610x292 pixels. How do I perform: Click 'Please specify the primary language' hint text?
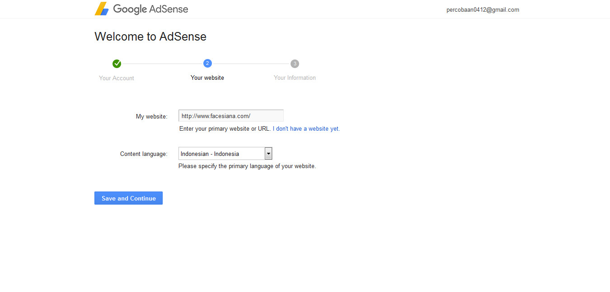coord(247,166)
